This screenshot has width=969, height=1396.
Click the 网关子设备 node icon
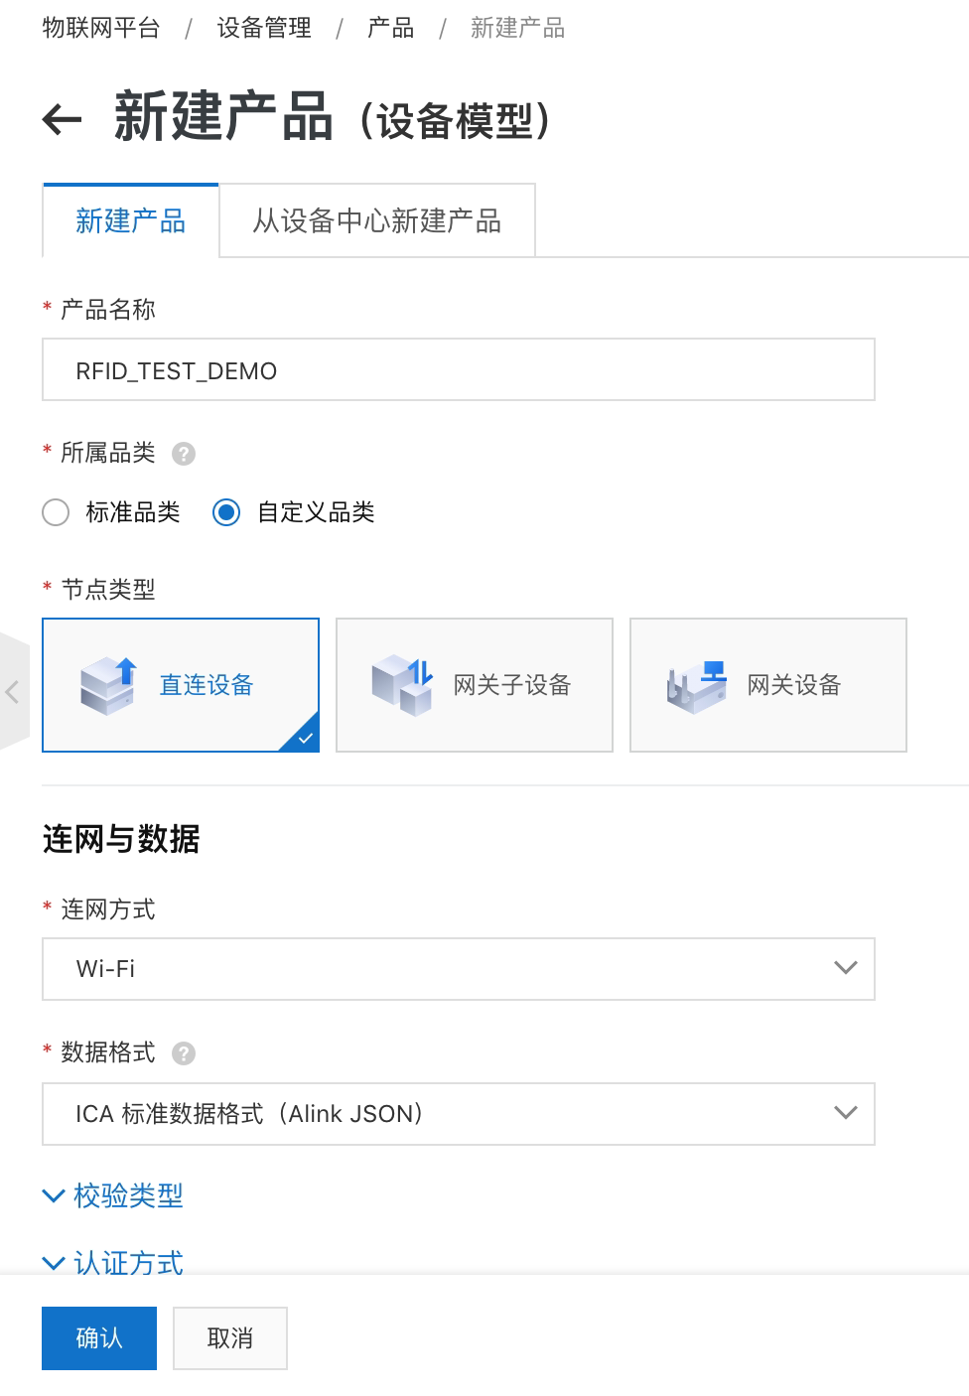402,685
